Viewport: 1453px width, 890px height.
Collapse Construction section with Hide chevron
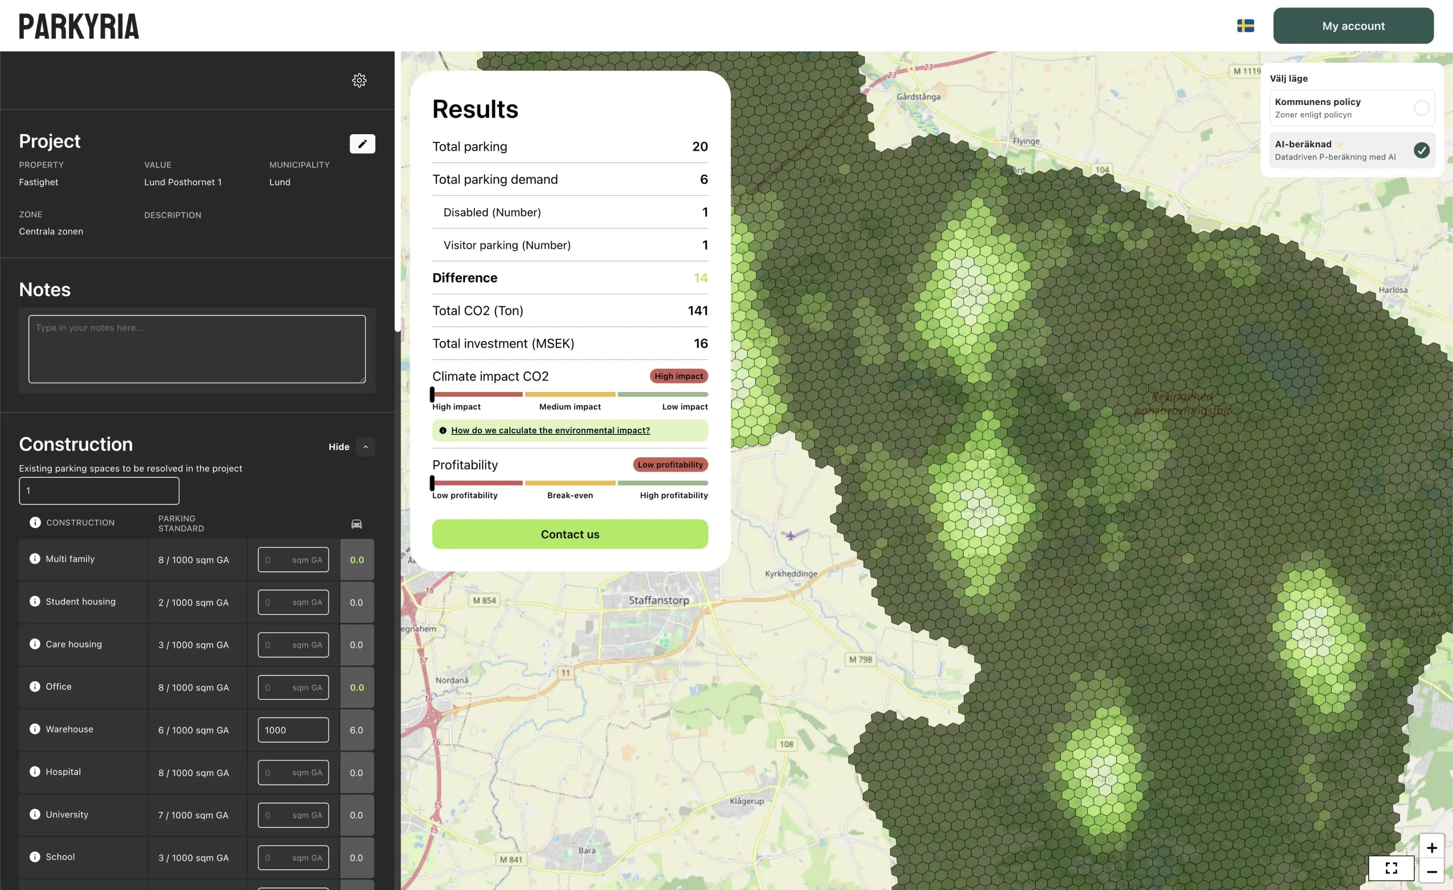click(x=366, y=447)
